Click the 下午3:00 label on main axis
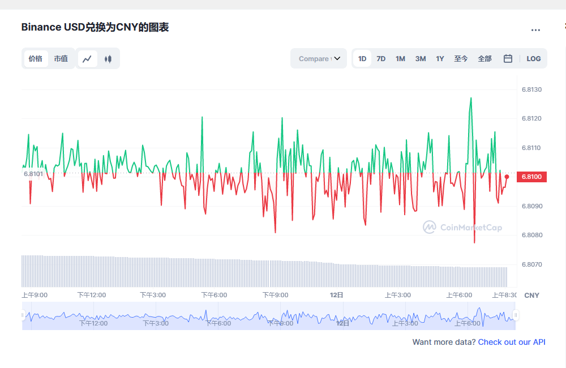The image size is (566, 368). point(153,295)
